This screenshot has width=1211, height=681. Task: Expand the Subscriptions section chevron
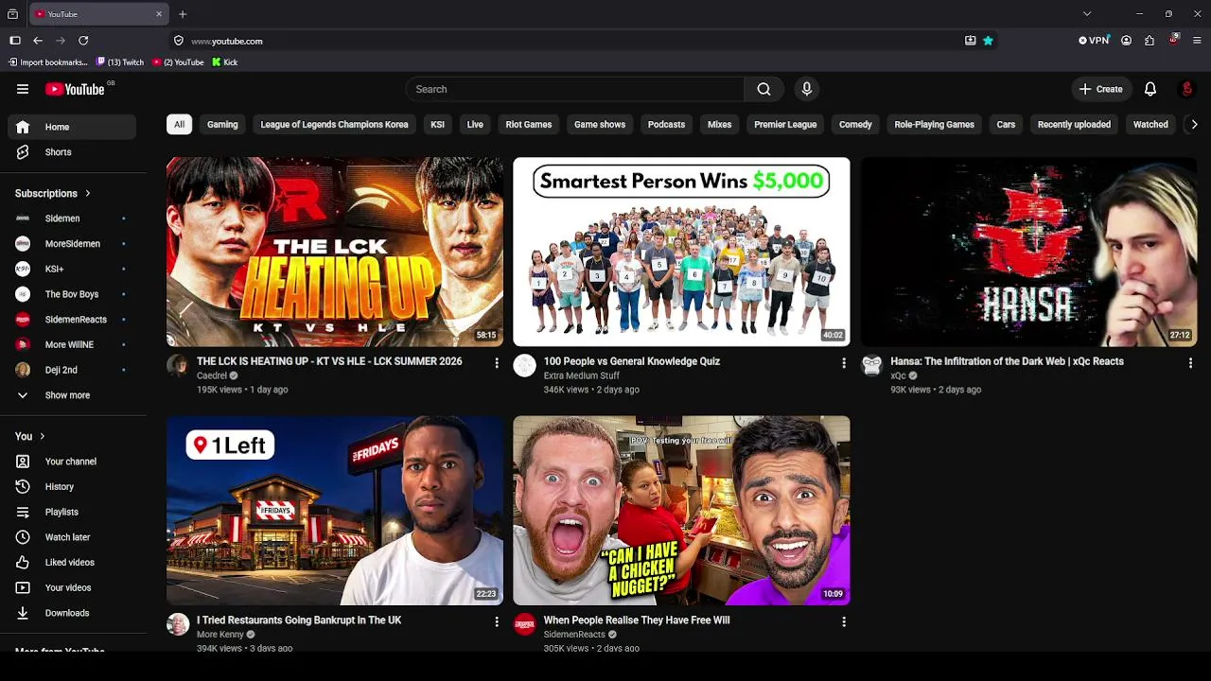(x=88, y=193)
